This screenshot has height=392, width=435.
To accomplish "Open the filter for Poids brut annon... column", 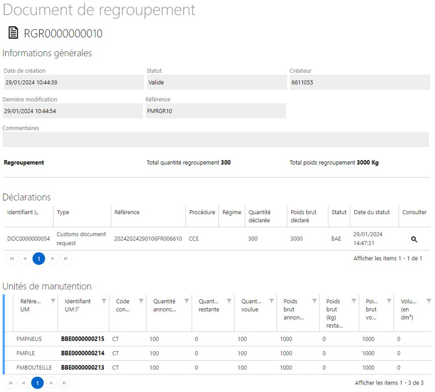I will (x=314, y=301).
